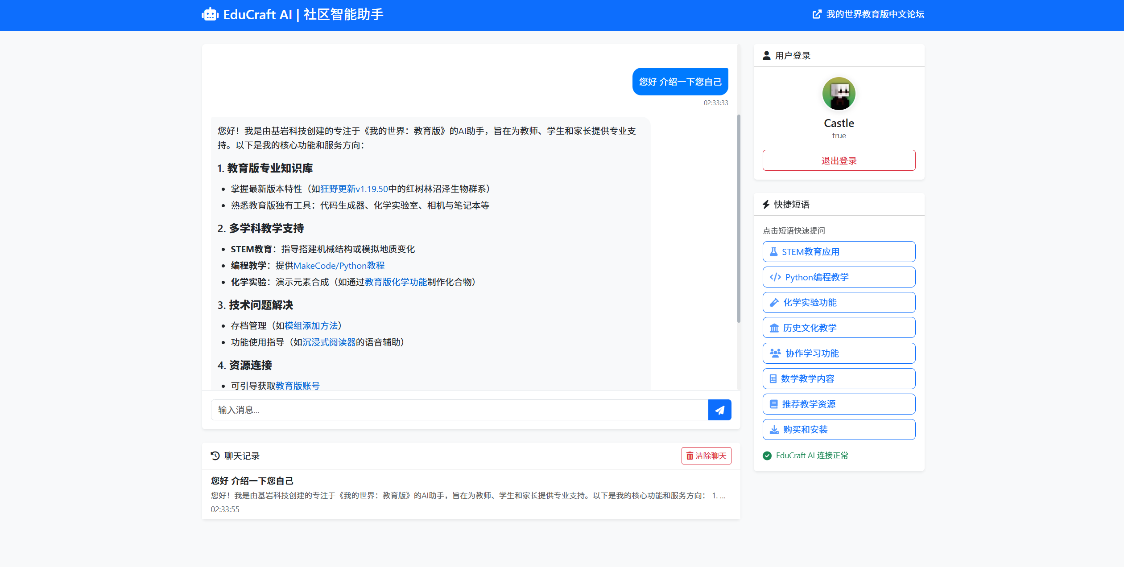The width and height of the screenshot is (1124, 567).
Task: Open the 教育版账号 link
Action: point(298,386)
